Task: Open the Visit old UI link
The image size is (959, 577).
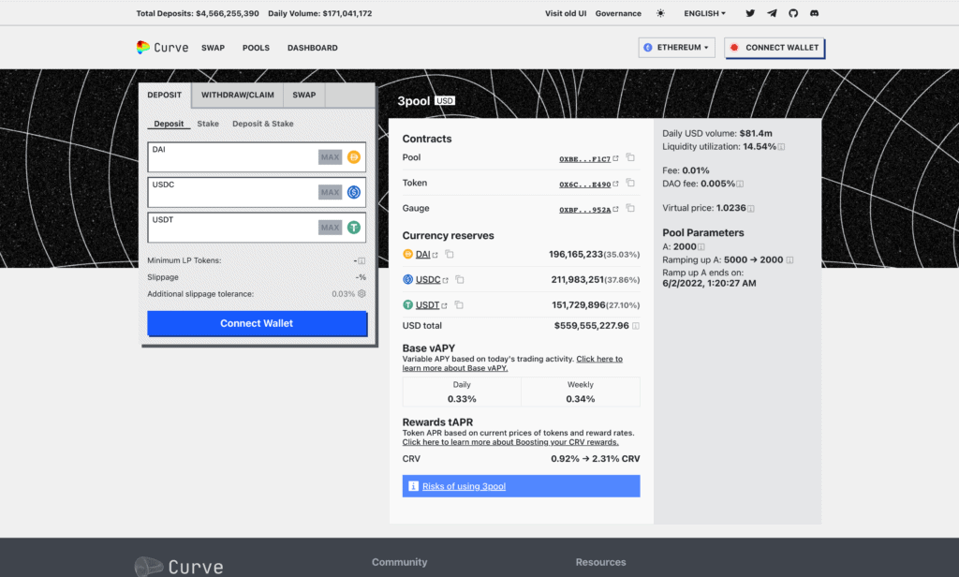Action: click(x=568, y=14)
